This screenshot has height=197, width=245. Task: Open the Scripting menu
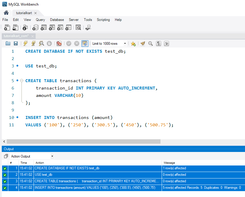click(103, 20)
